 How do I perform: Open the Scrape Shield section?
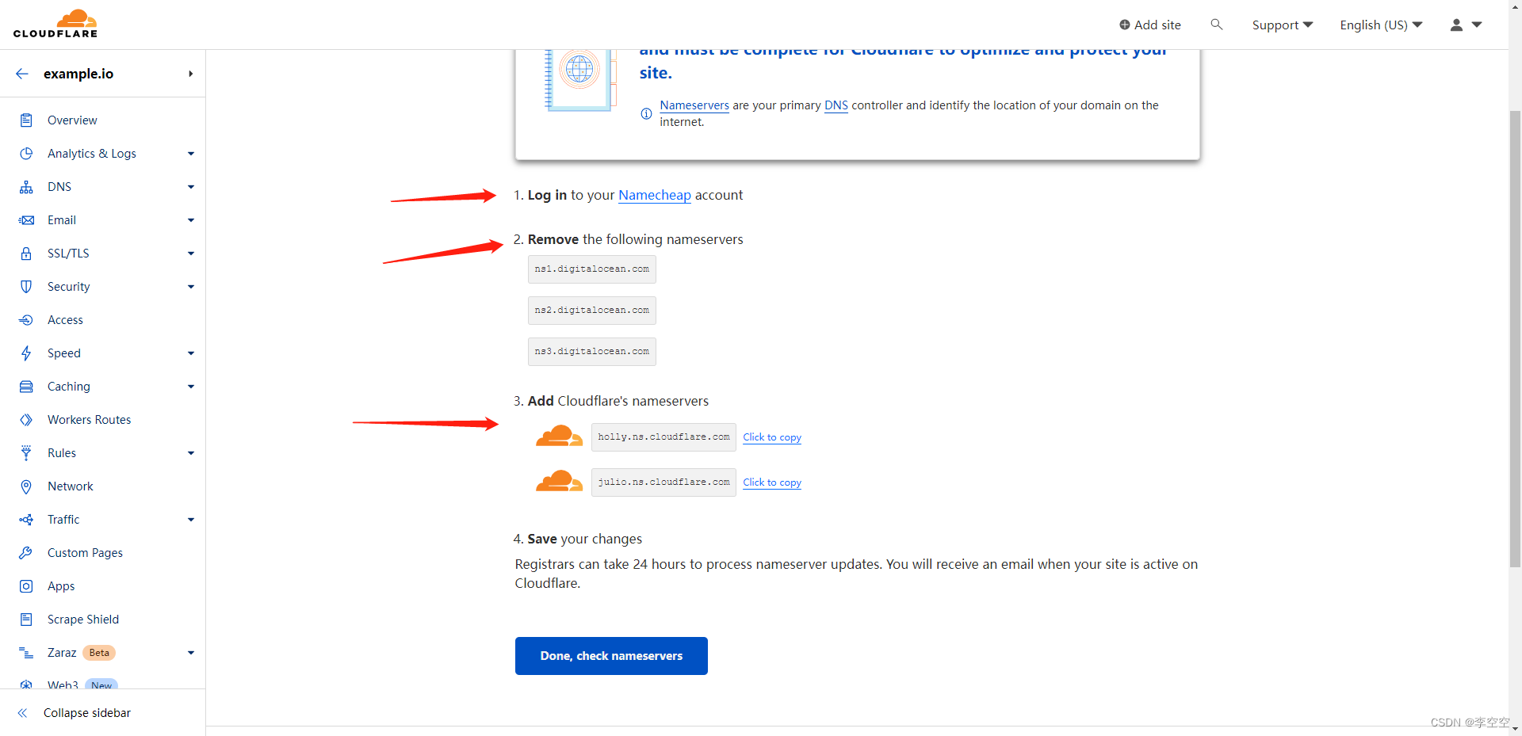(x=82, y=620)
